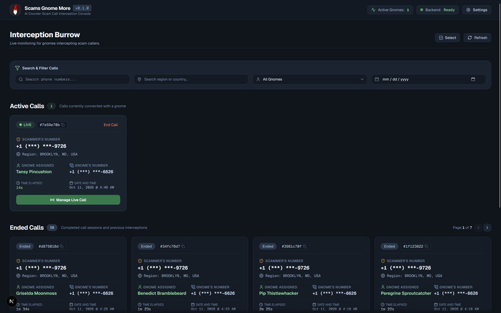Focus the search region or country field

pyautogui.click(x=191, y=79)
